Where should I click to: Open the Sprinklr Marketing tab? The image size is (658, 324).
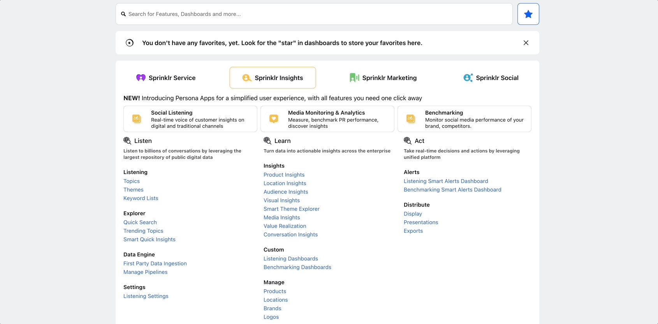coord(383,78)
